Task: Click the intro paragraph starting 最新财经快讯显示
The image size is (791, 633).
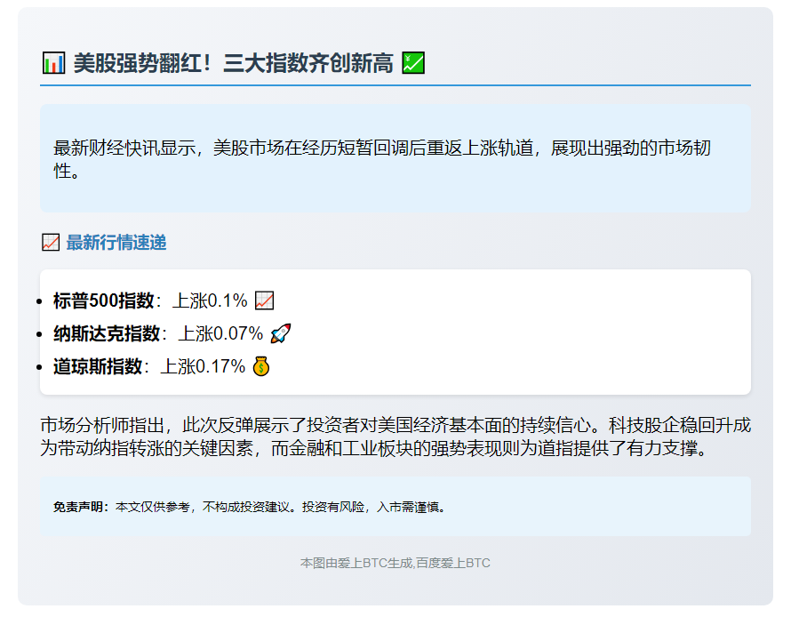Action: (x=382, y=159)
